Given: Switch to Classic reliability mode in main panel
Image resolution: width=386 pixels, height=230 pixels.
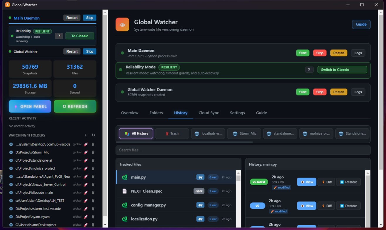Looking at the screenshot, I should click(x=342, y=70).
